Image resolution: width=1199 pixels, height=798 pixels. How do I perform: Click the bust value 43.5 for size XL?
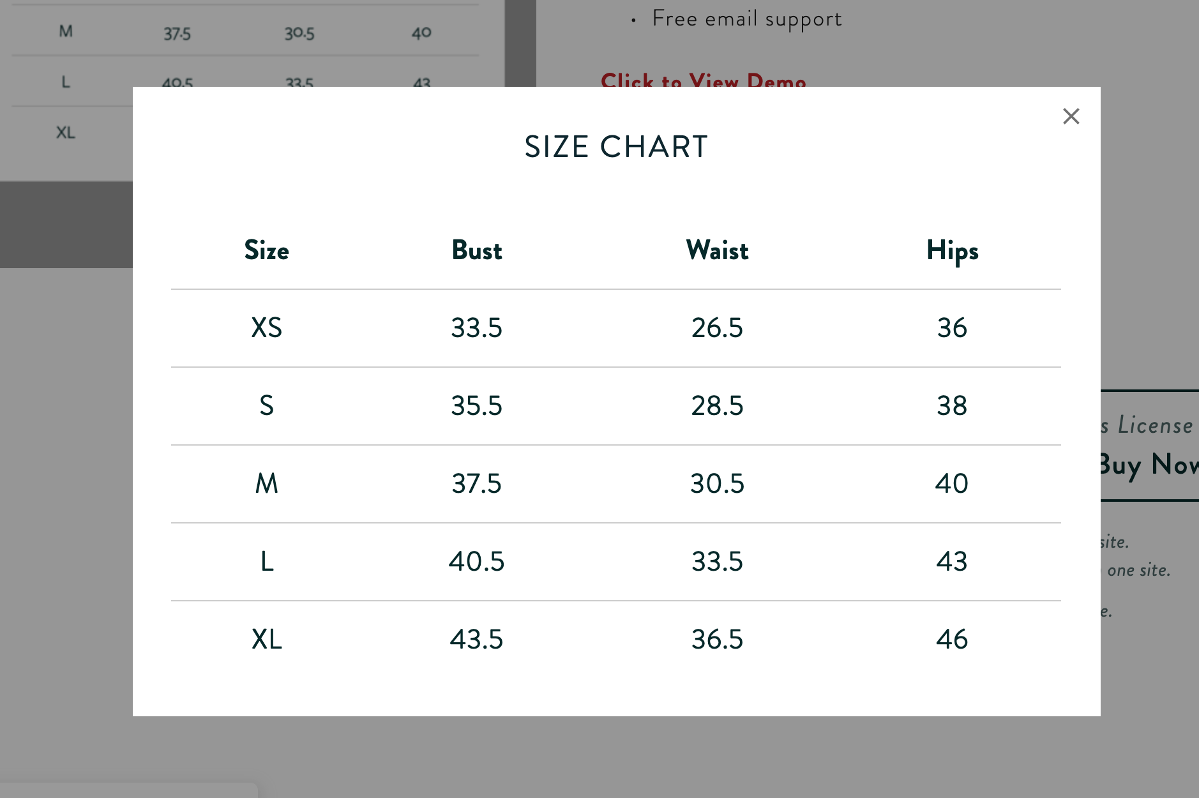(x=476, y=638)
